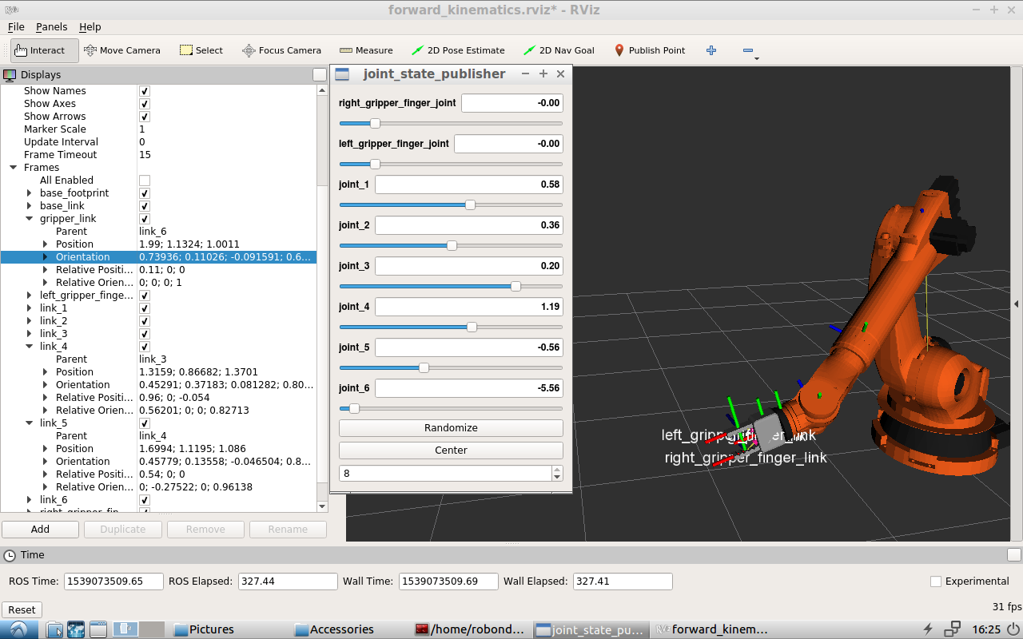The image size is (1023, 639).
Task: Open the network icon in system tray
Action: coord(952,629)
